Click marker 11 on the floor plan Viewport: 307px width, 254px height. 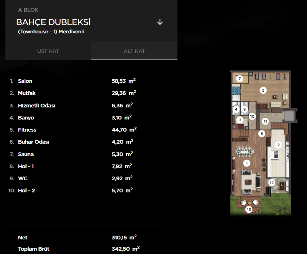[265, 121]
